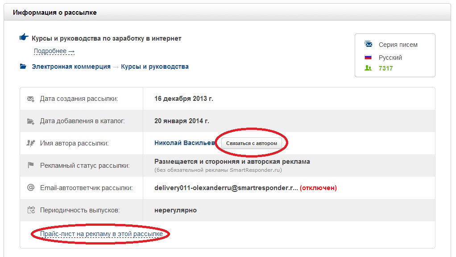This screenshot has width=456, height=257.
Task: Click the calendar icon in the Периодичность выпусков row
Action: 31,210
